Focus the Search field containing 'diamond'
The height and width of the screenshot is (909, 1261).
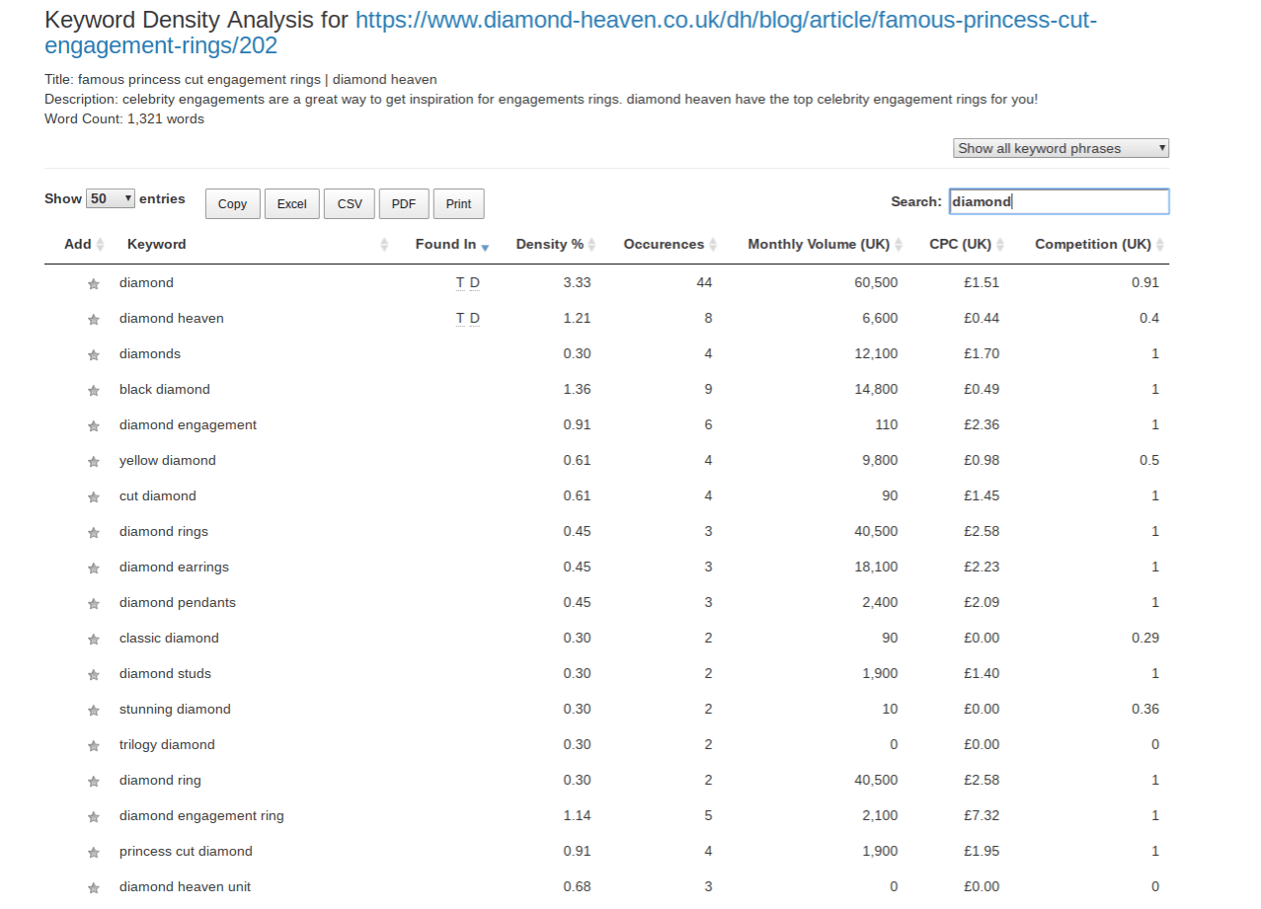1059,201
